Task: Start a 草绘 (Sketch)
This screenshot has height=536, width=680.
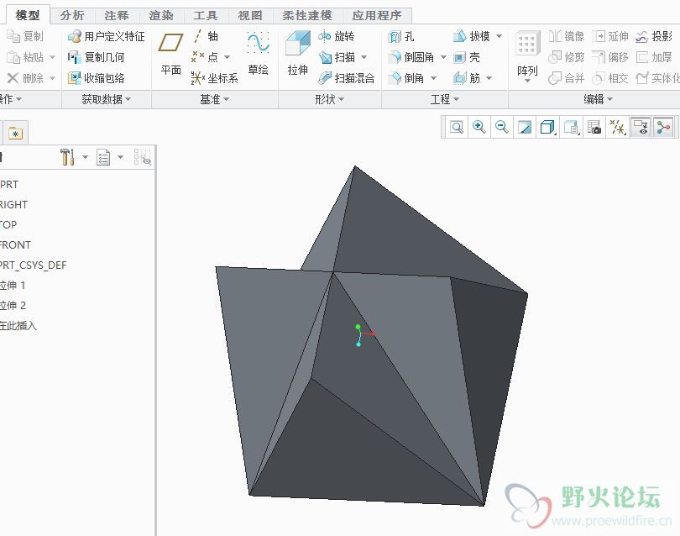Action: tap(258, 53)
